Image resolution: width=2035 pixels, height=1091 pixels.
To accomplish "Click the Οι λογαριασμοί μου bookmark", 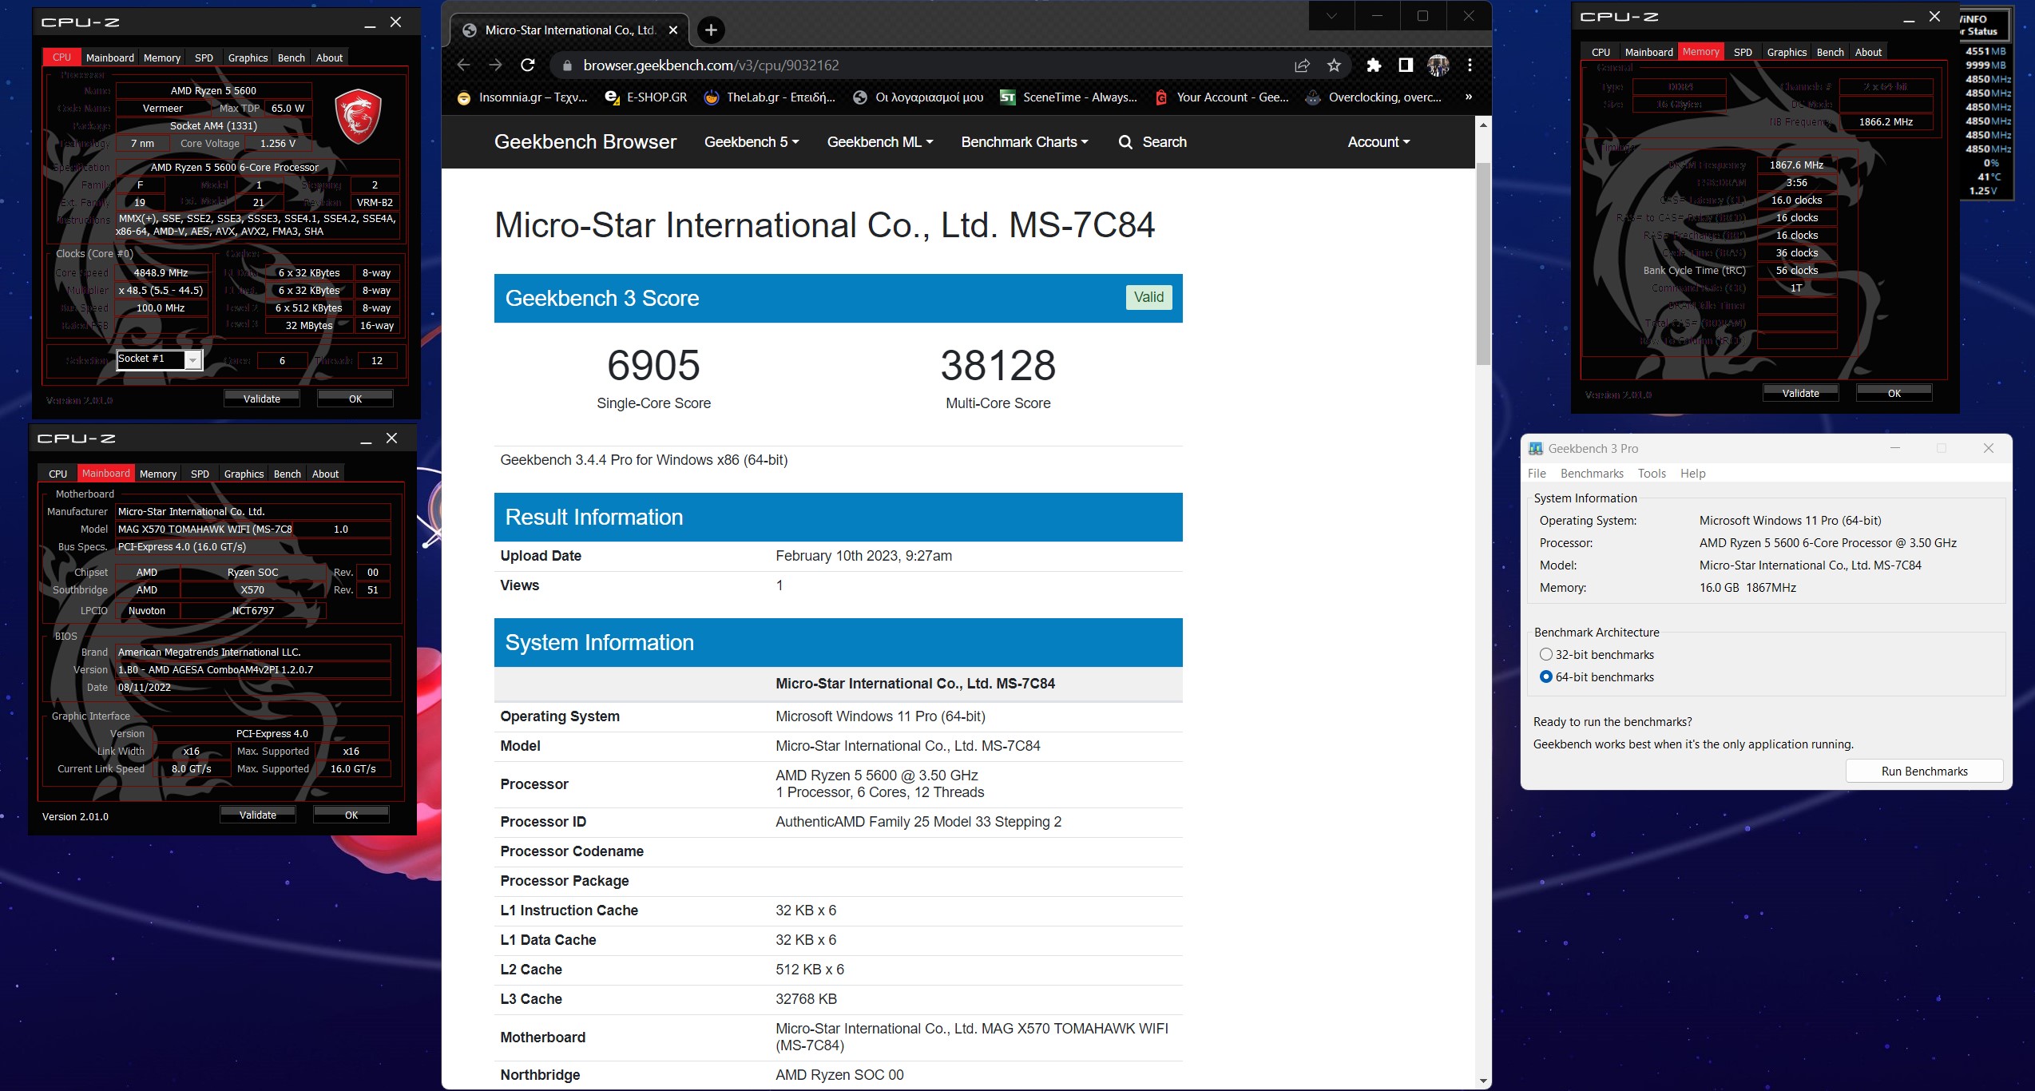I will pyautogui.click(x=918, y=97).
